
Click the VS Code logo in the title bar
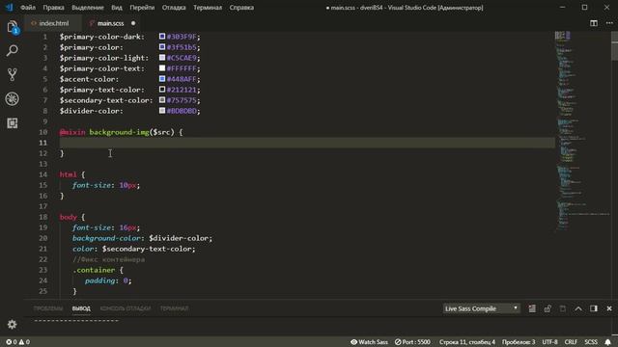point(9,8)
